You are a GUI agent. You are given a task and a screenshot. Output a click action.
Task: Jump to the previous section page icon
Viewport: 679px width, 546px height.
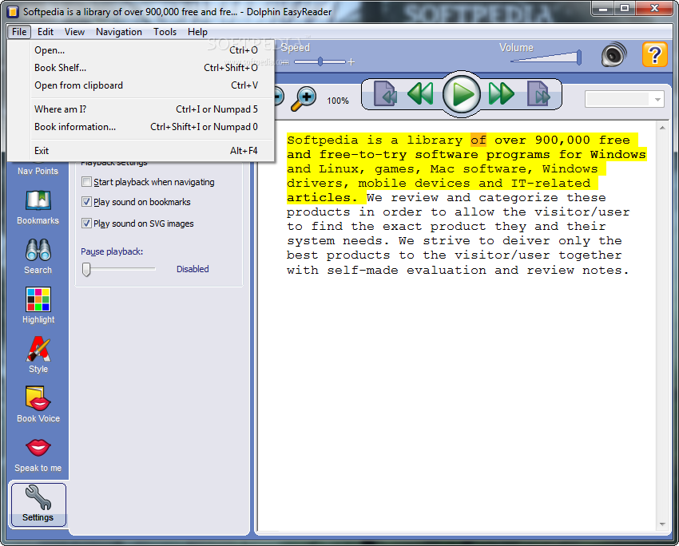(385, 93)
